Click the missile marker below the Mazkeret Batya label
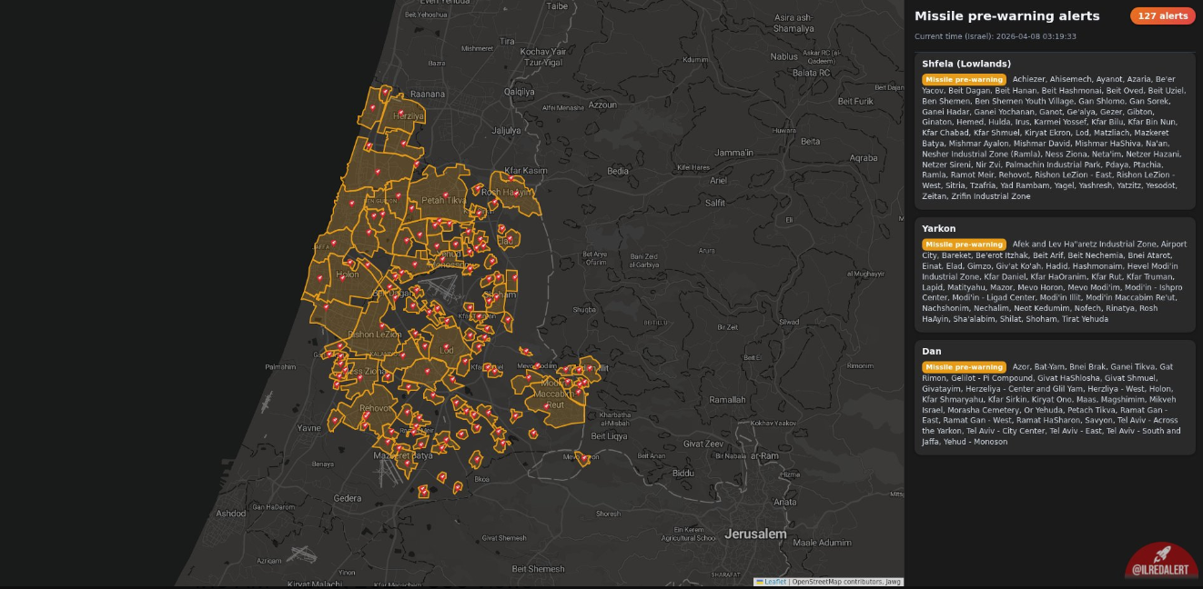1203x589 pixels. [406, 464]
